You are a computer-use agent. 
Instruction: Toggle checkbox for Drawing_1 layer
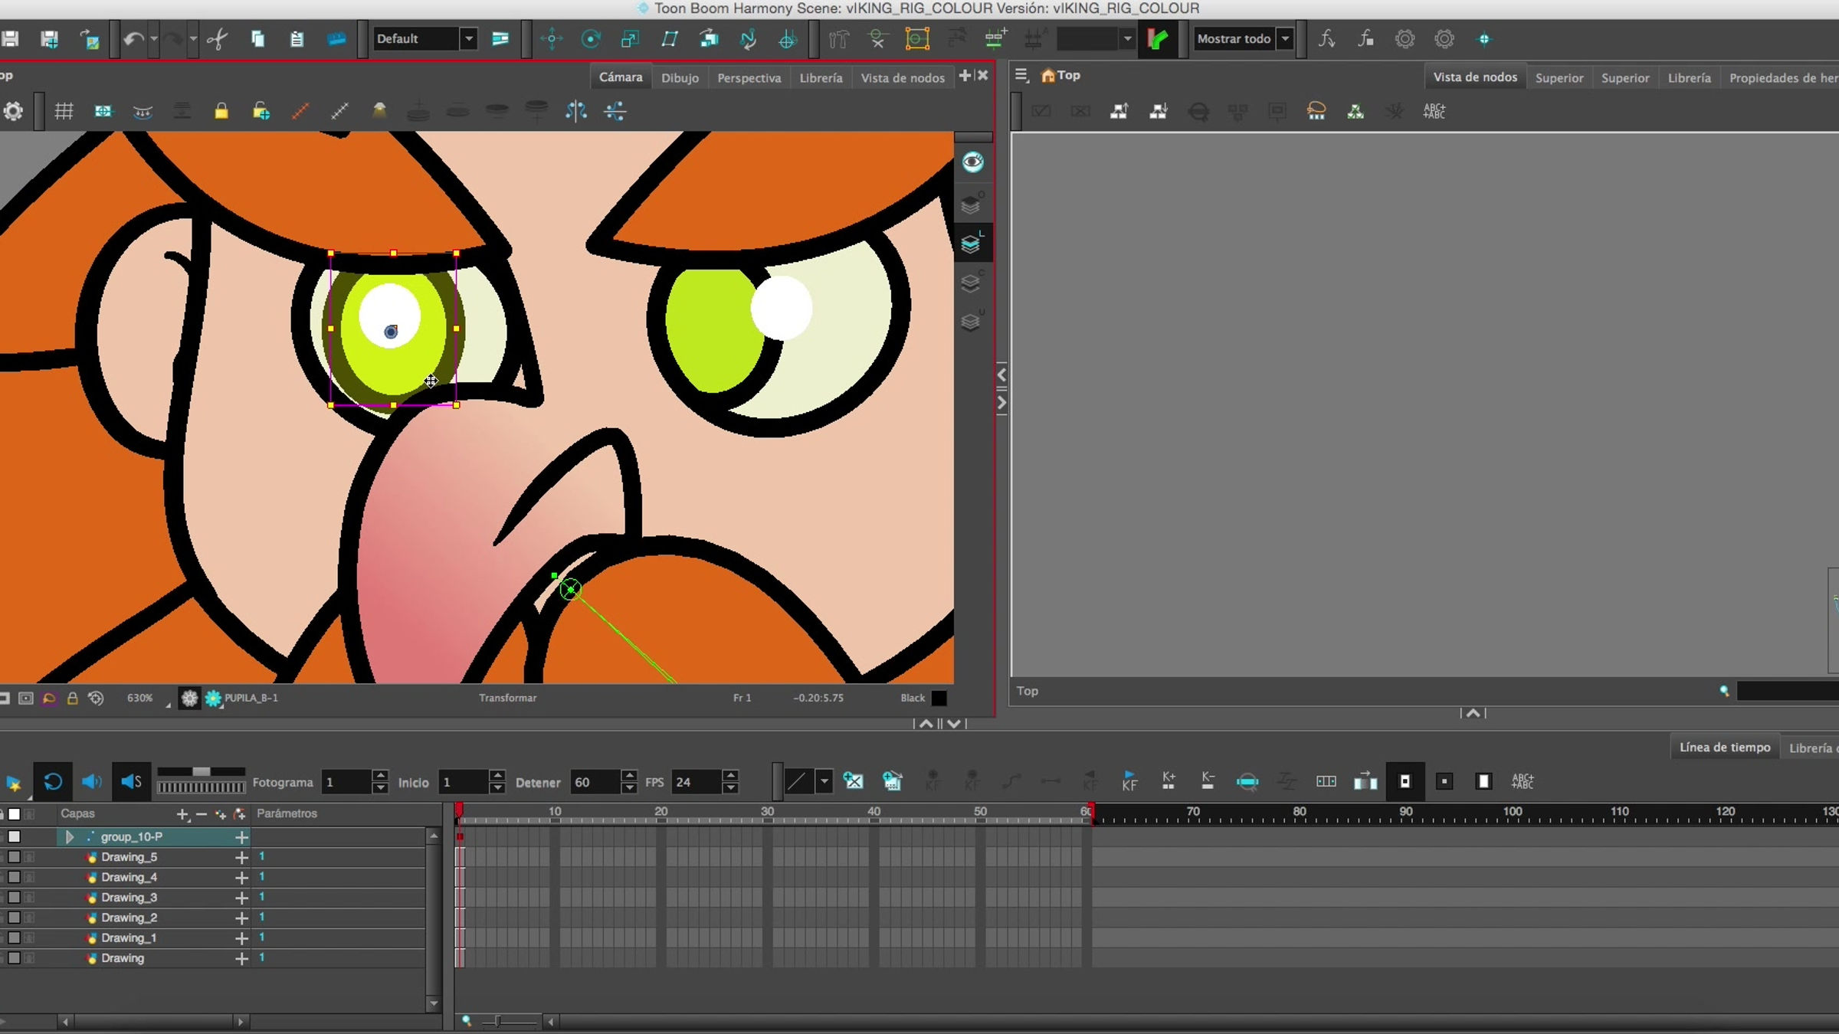[x=14, y=937]
